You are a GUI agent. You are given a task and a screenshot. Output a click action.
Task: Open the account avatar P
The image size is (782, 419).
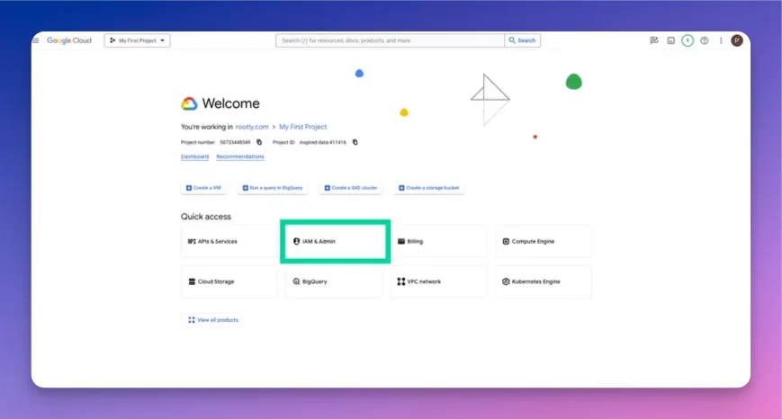tap(737, 40)
